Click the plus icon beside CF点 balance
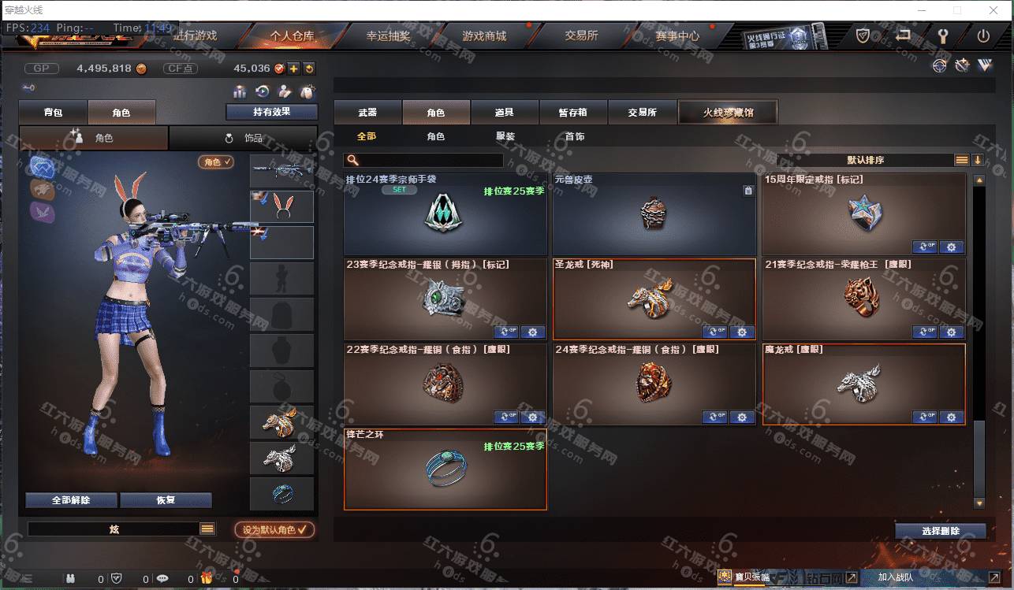This screenshot has height=590, width=1014. point(293,69)
